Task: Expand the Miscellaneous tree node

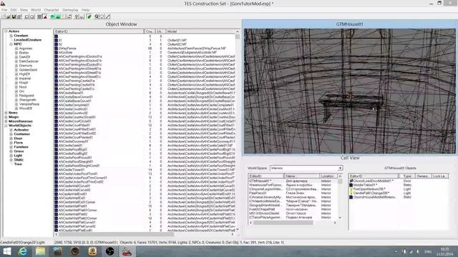Action: click(6, 121)
